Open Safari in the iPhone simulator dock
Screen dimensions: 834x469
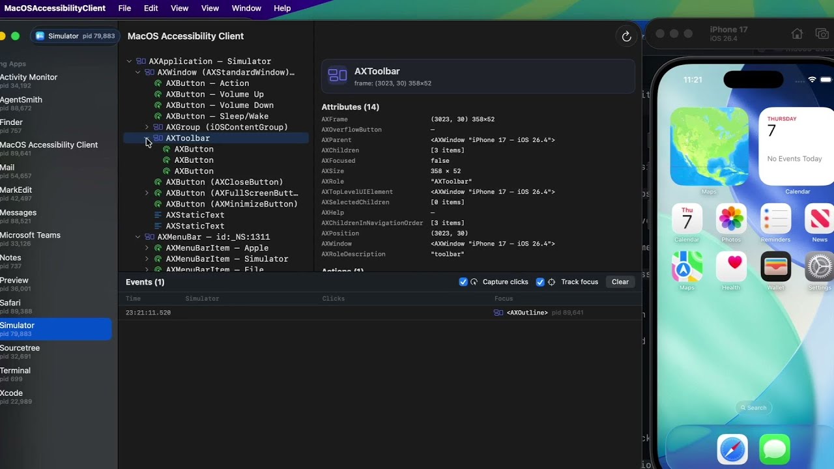pos(732,449)
